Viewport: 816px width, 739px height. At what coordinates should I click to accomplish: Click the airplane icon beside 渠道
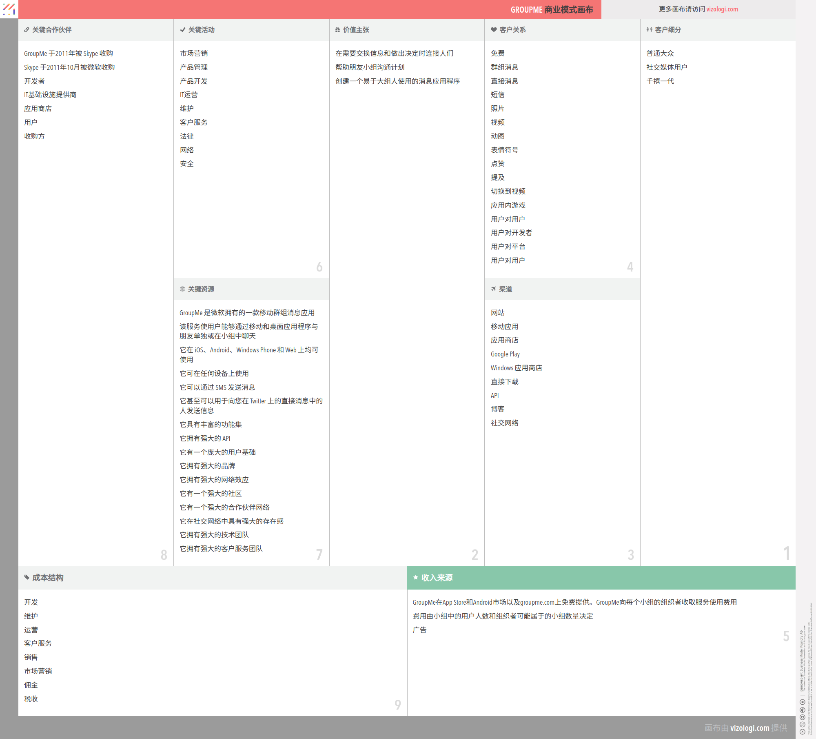tap(493, 289)
